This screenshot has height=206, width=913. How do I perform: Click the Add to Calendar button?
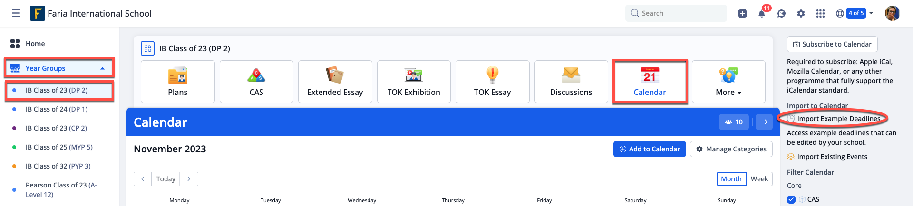coord(650,149)
